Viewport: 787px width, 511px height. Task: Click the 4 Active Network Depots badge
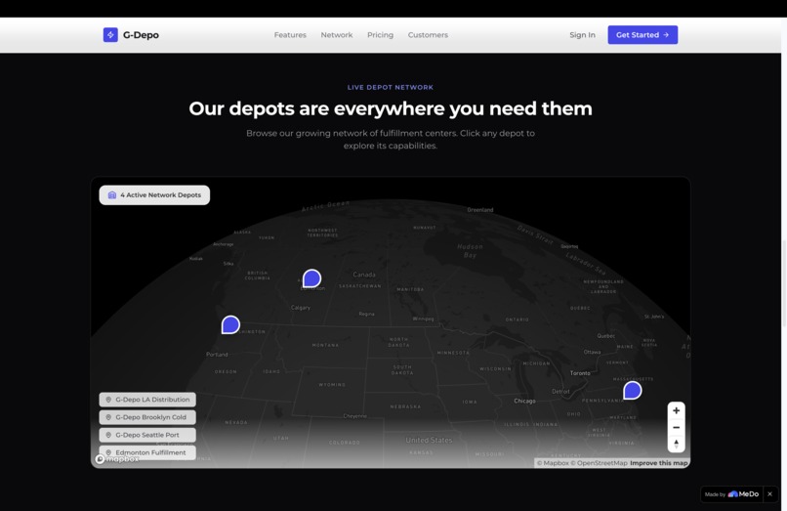tap(154, 195)
